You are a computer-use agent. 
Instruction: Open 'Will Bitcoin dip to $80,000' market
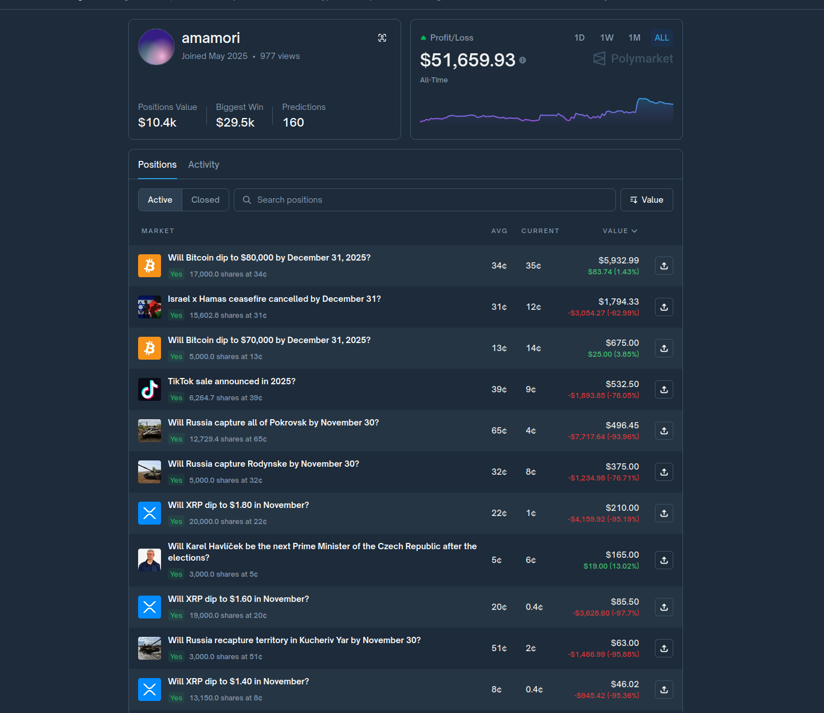point(269,258)
